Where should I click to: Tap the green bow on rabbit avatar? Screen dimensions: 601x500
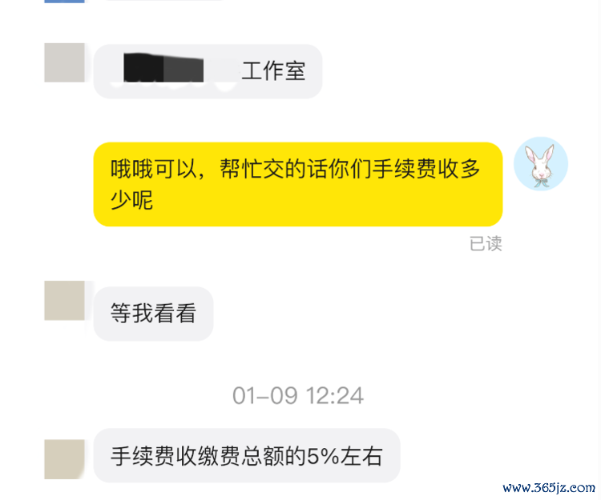541,182
